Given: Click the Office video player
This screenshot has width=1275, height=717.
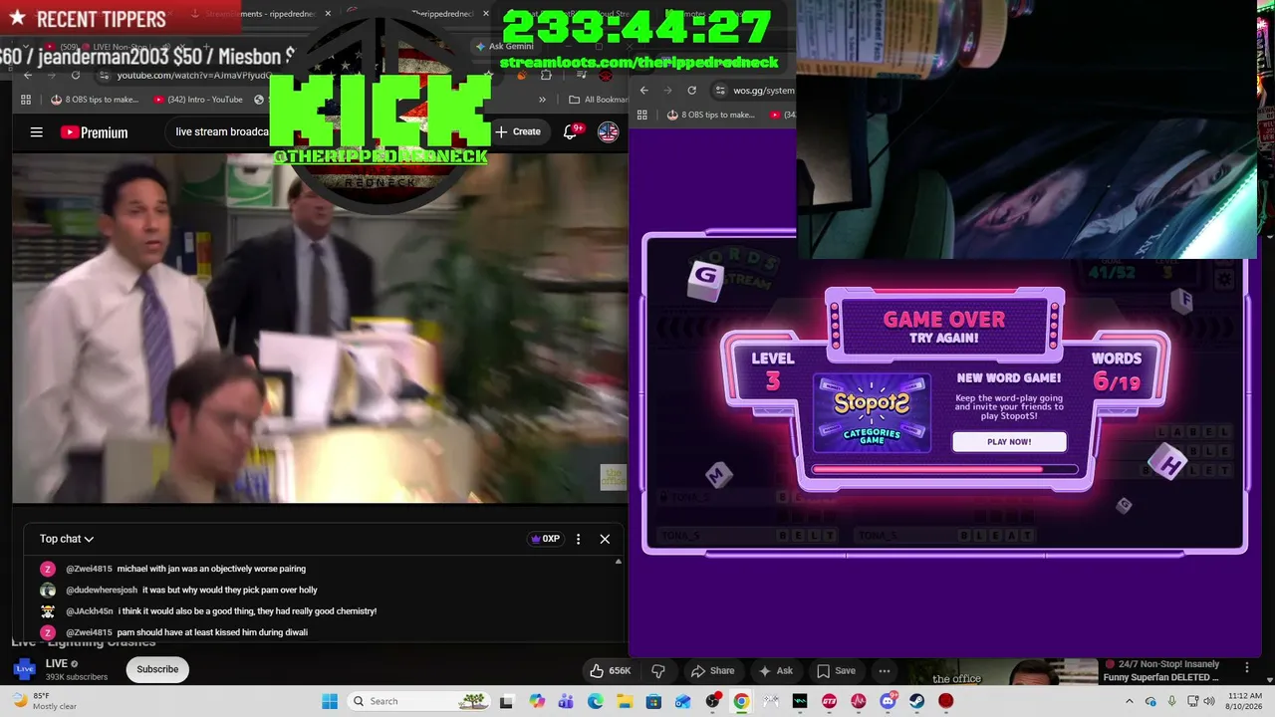Looking at the screenshot, I should (320, 328).
